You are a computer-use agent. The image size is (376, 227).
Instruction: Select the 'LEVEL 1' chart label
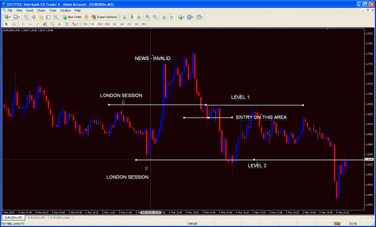point(240,97)
